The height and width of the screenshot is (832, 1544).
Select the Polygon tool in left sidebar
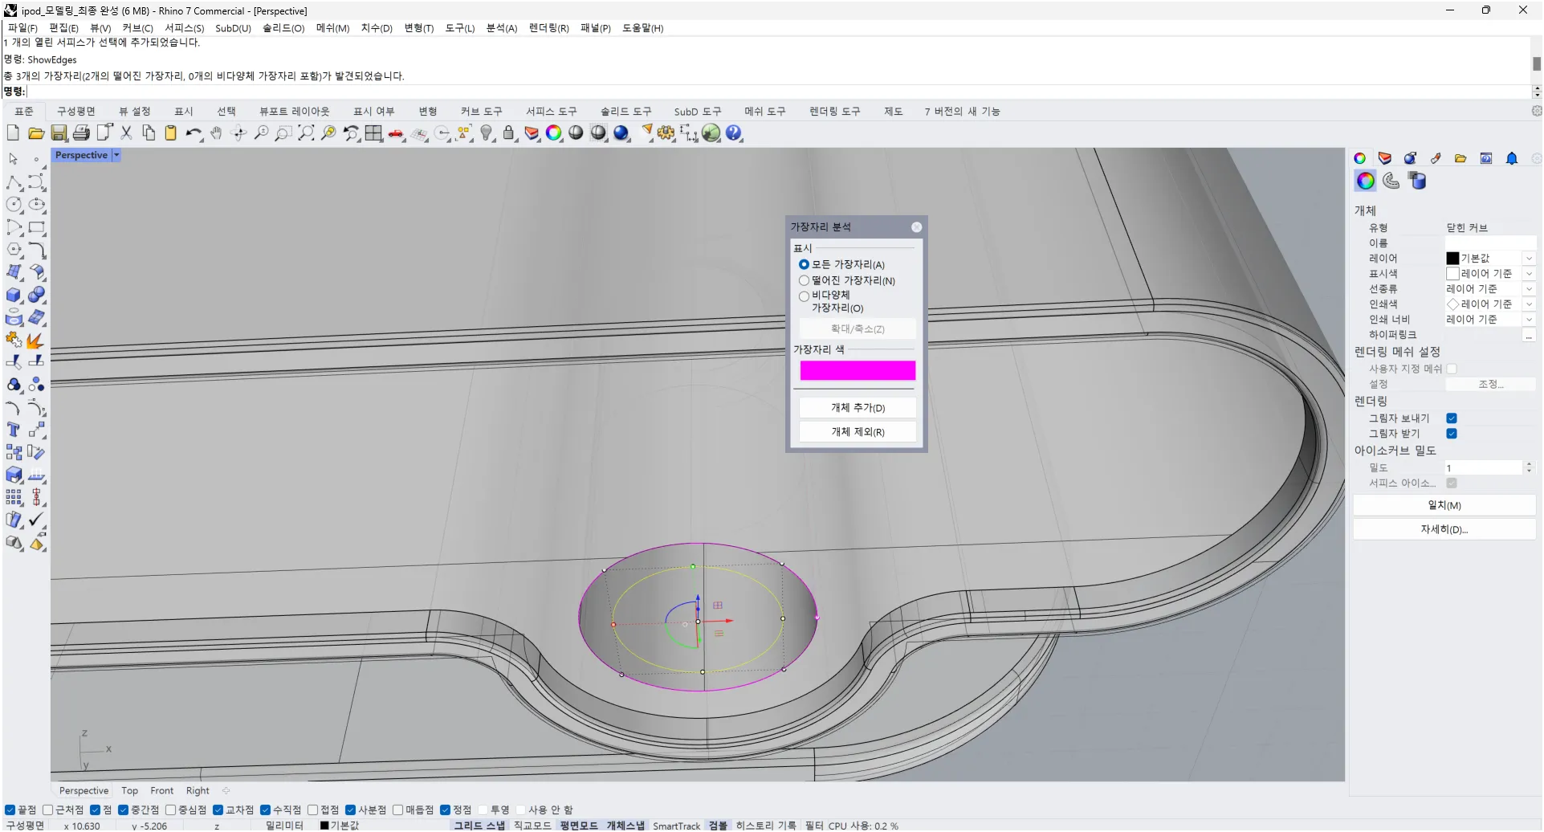(14, 250)
